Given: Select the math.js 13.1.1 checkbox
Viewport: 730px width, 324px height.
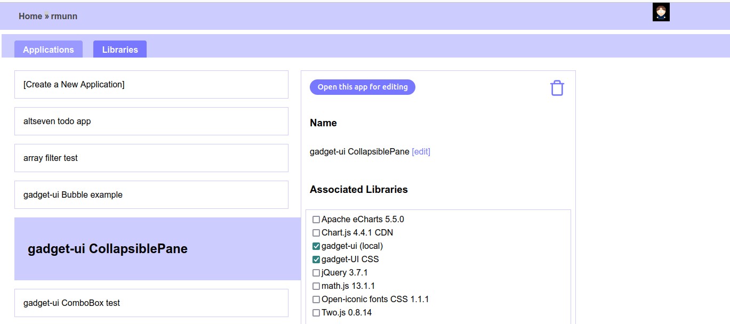Looking at the screenshot, I should (316, 286).
